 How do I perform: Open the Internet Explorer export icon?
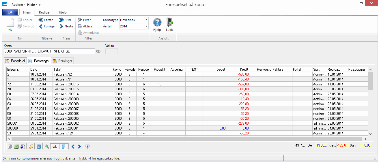23,147
